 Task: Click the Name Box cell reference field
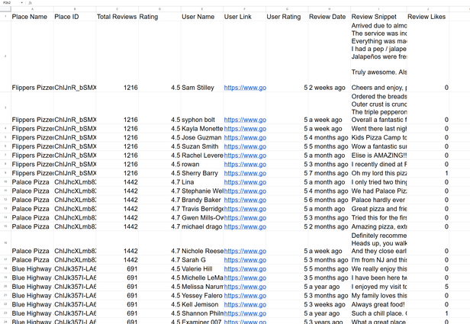8,3
